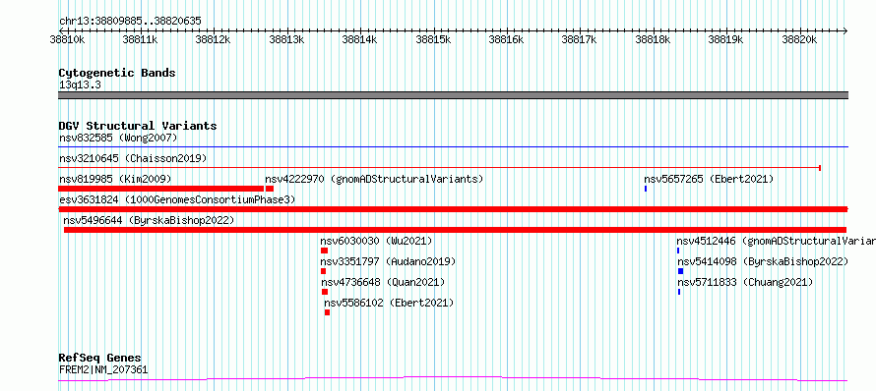Click the thick red esv3631824 bar
Screen dimensions: 876x391
453,209
